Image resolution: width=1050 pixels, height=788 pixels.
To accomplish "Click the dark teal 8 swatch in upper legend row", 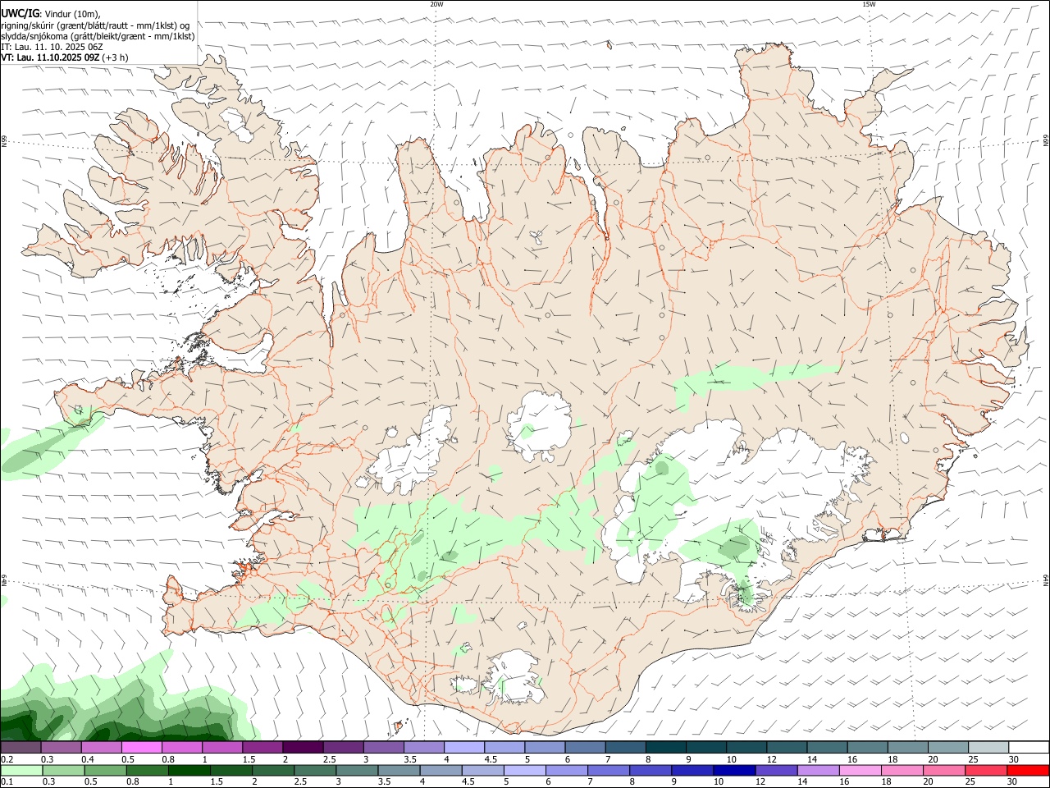I will [665, 748].
